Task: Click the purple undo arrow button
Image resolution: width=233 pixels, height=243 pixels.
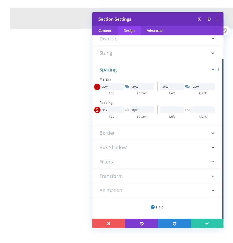Action: pyautogui.click(x=141, y=223)
